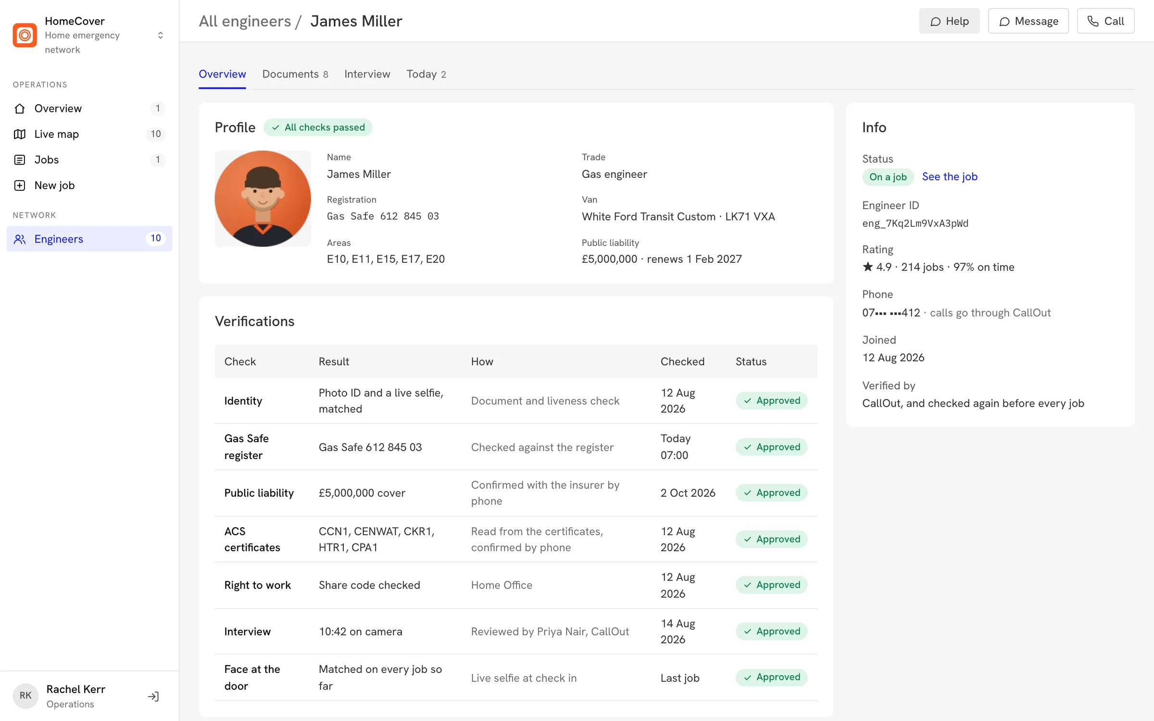1154x721 pixels.
Task: Go back to All engineers breadcrumb
Action: pos(245,21)
